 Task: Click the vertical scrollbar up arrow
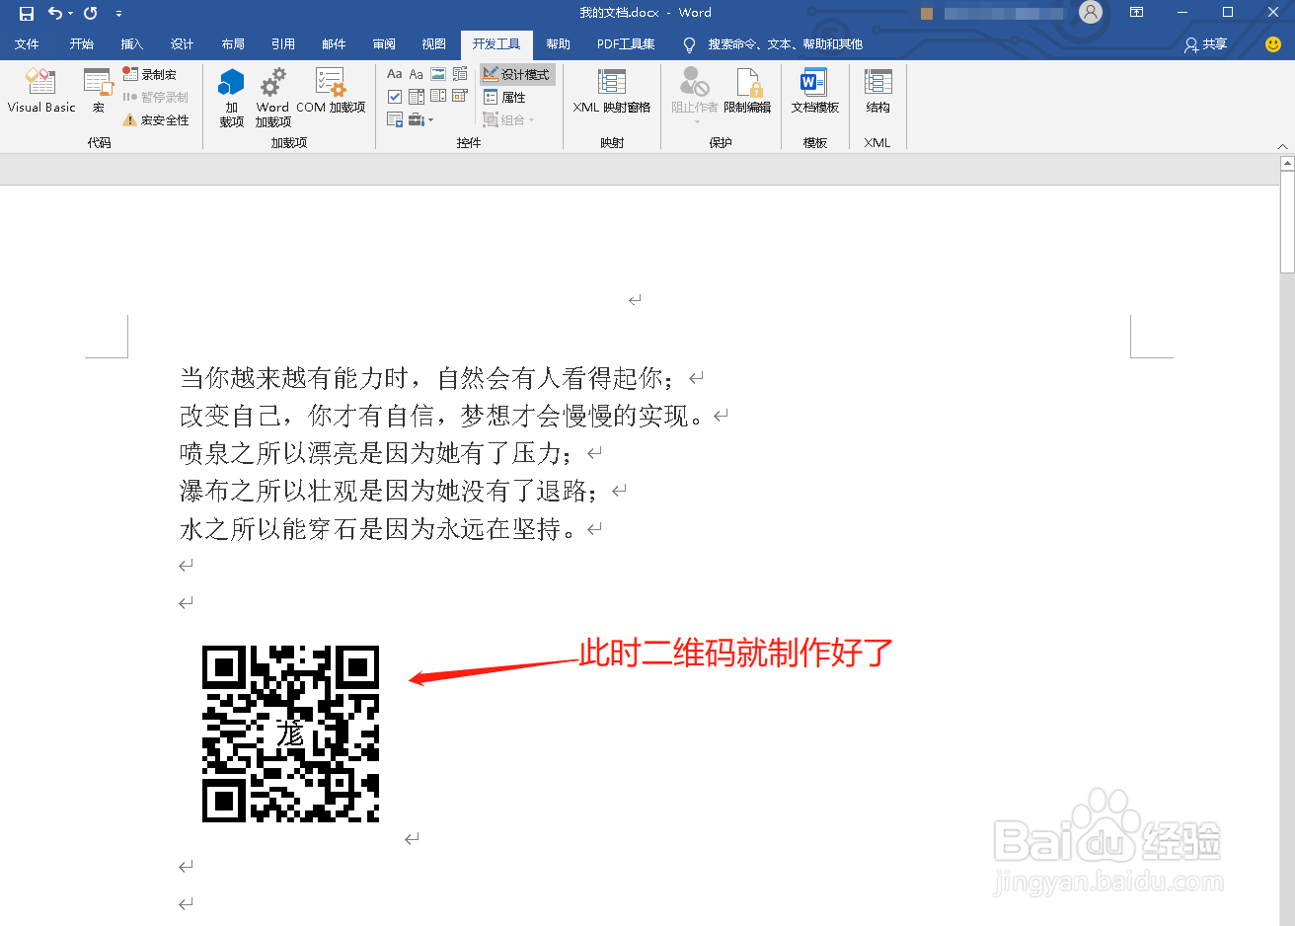pos(1287,164)
